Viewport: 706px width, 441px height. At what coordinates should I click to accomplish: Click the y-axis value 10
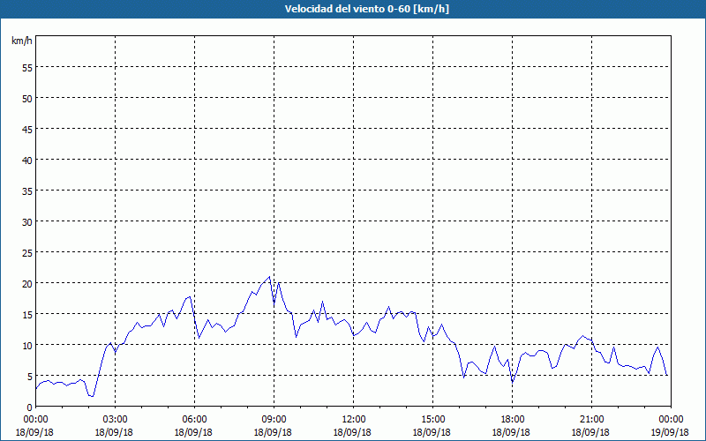click(27, 345)
